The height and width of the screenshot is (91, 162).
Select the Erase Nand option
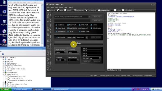pyautogui.click(x=60, y=28)
